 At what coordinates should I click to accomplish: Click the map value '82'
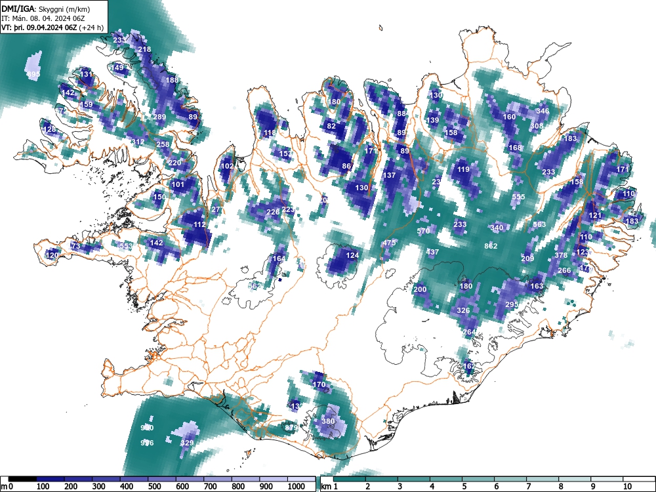331,126
